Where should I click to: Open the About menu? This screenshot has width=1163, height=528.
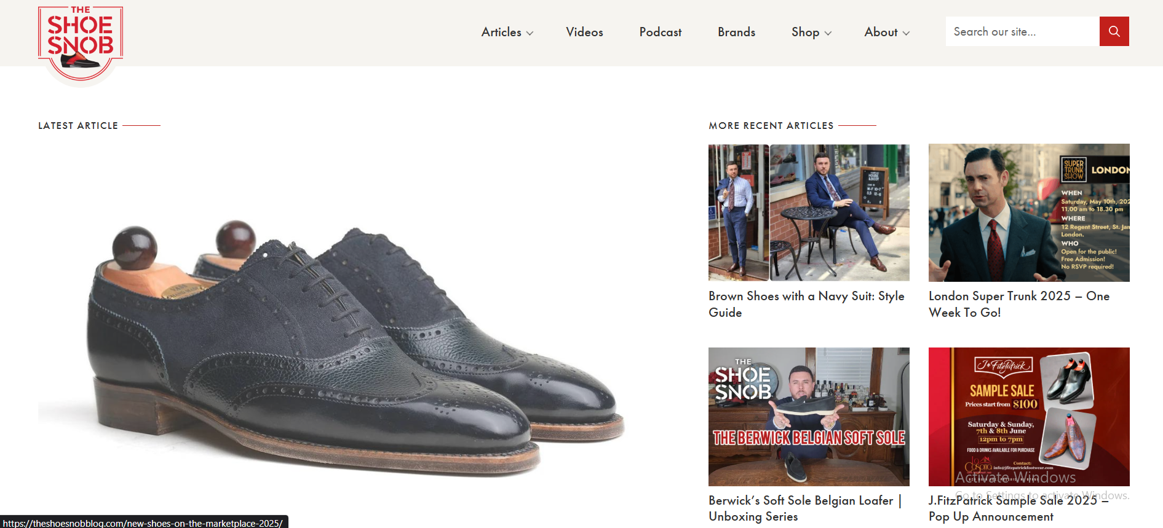(881, 32)
